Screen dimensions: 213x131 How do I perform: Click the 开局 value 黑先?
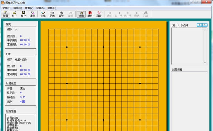coord(23,89)
